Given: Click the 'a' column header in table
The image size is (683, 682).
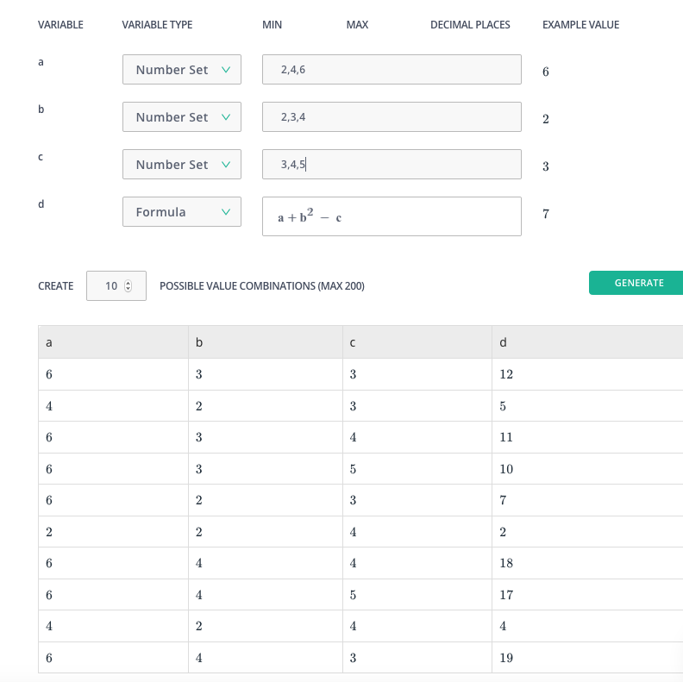Looking at the screenshot, I should [113, 342].
